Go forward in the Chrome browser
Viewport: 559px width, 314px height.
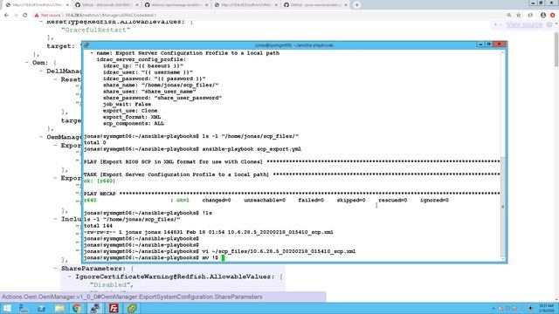(16, 16)
